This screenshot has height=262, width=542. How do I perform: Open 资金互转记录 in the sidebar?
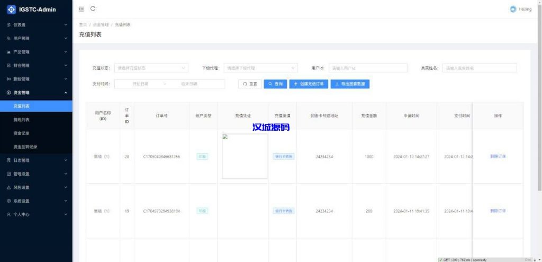point(25,147)
